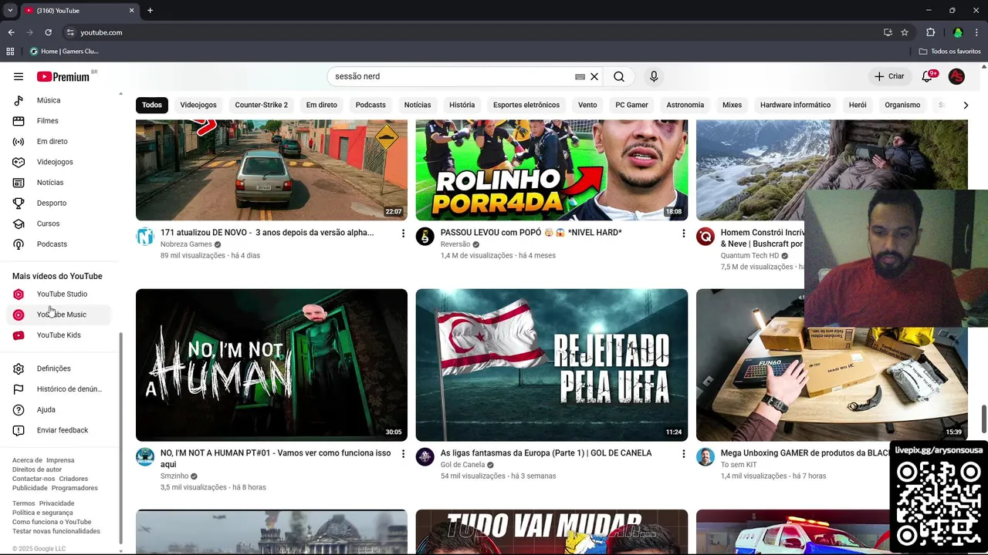Select the História filter chip
The height and width of the screenshot is (555, 988).
click(462, 105)
